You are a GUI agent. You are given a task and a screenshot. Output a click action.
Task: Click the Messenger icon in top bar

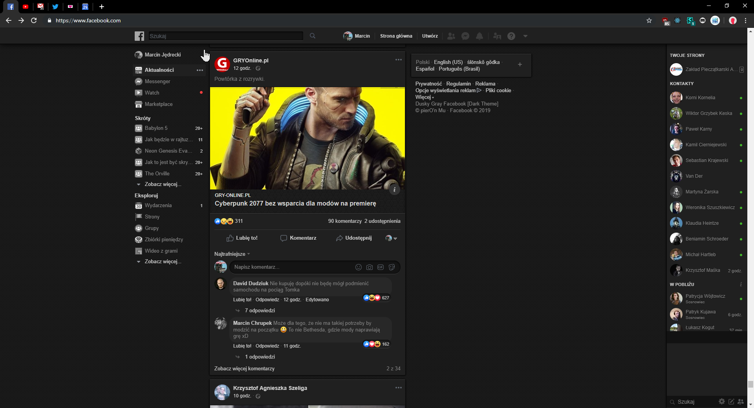point(465,36)
